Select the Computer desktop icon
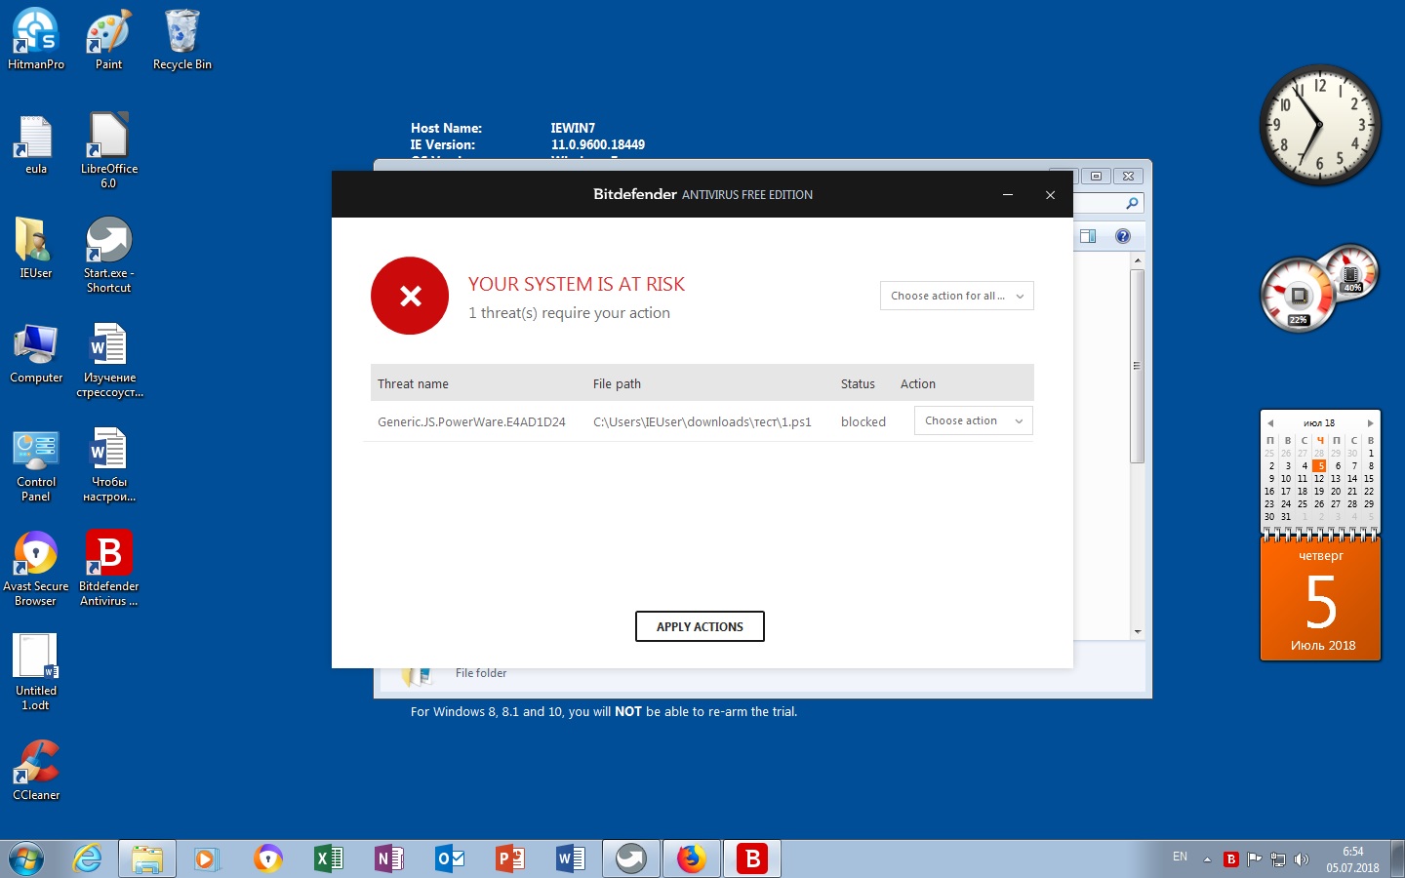This screenshot has width=1405, height=878. click(x=36, y=352)
